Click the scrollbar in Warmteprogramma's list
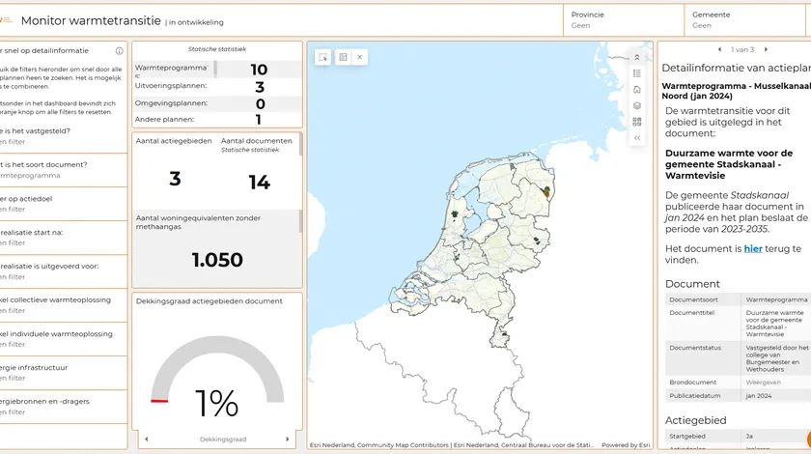The width and height of the screenshot is (811, 454). click(x=215, y=69)
